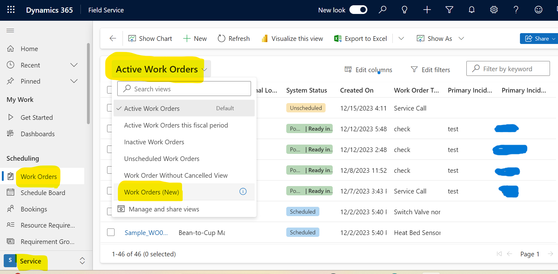Click the Bean-to-Cup cell
Image resolution: width=558 pixels, height=274 pixels.
point(202,233)
